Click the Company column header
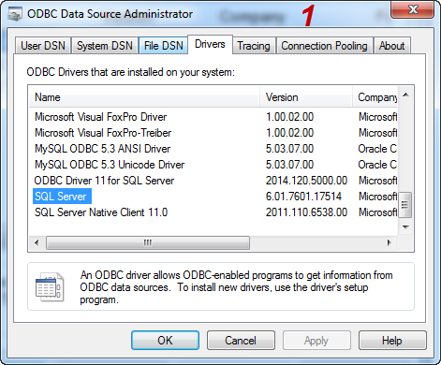 click(375, 97)
